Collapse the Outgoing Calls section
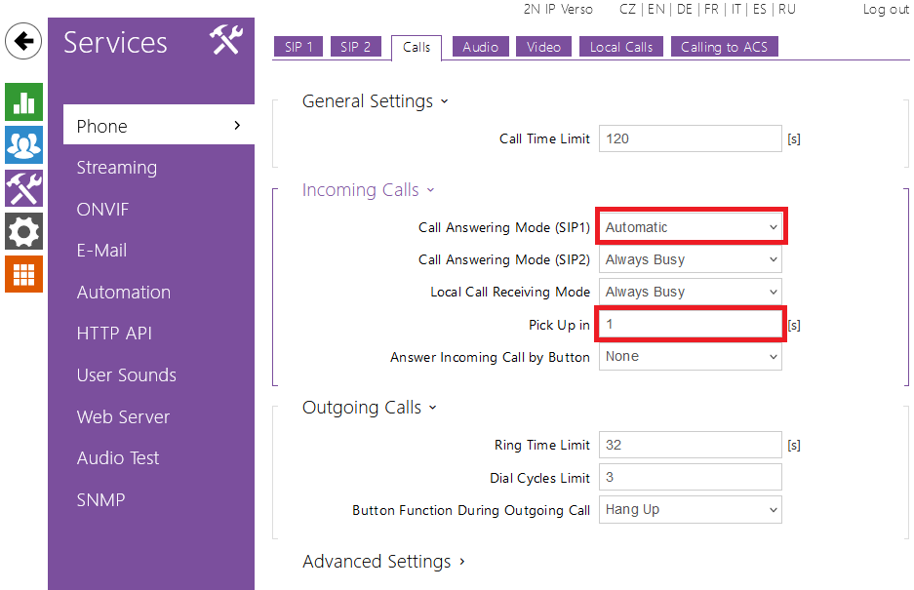Viewport: 914px width, 590px height. (x=369, y=408)
